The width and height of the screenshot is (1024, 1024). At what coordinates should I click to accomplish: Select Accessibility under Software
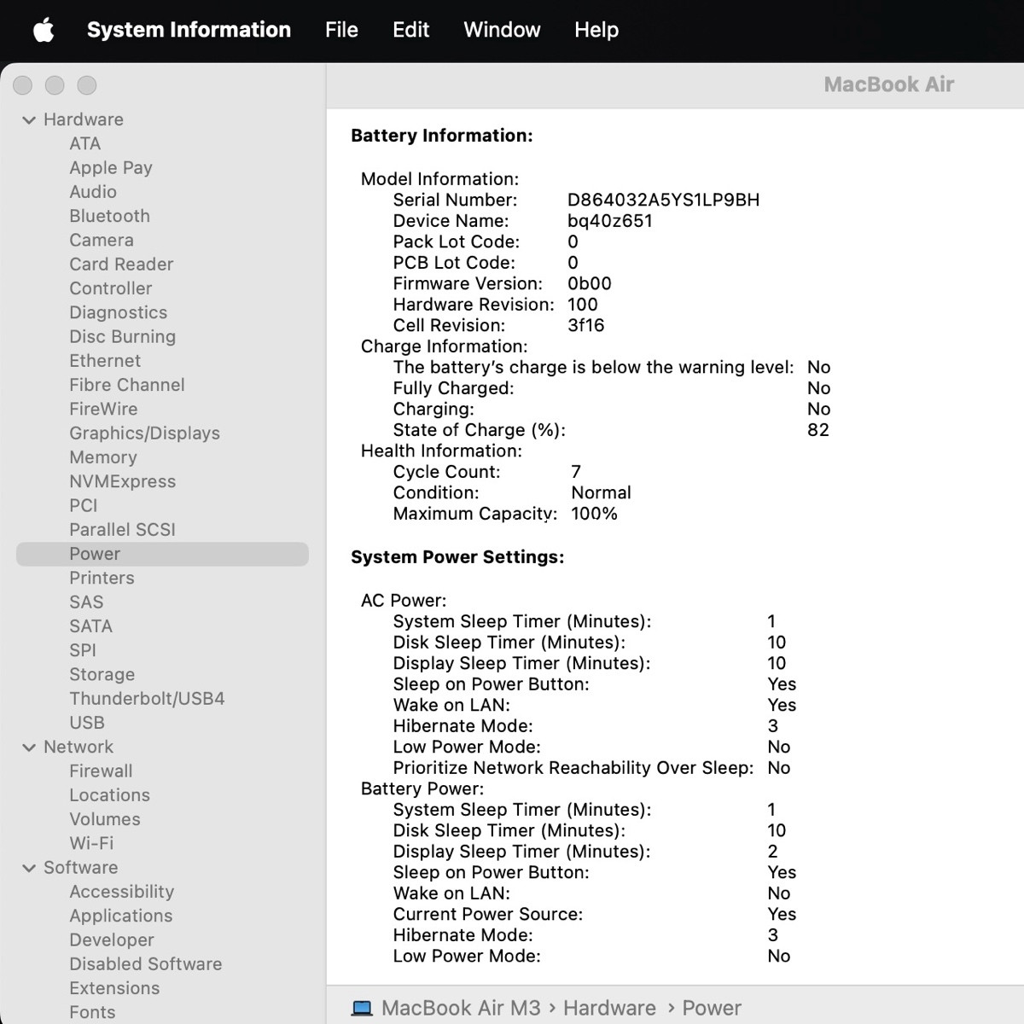pyautogui.click(x=122, y=892)
